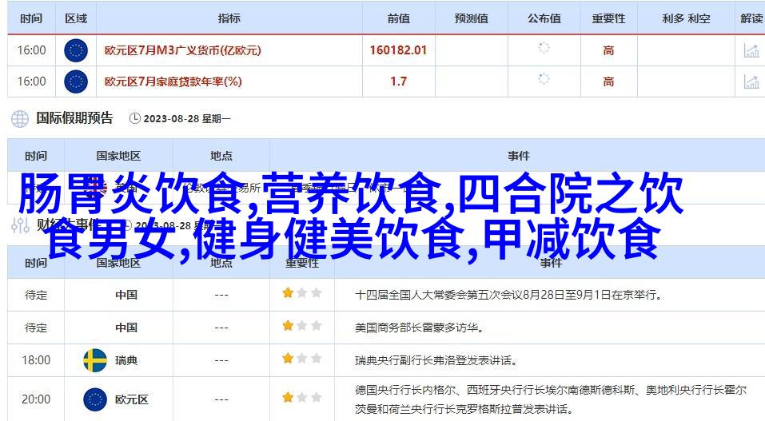The height and width of the screenshot is (421, 765).
Task: Click the loading spinner in the M3 公布值 cell
Action: coord(544,48)
